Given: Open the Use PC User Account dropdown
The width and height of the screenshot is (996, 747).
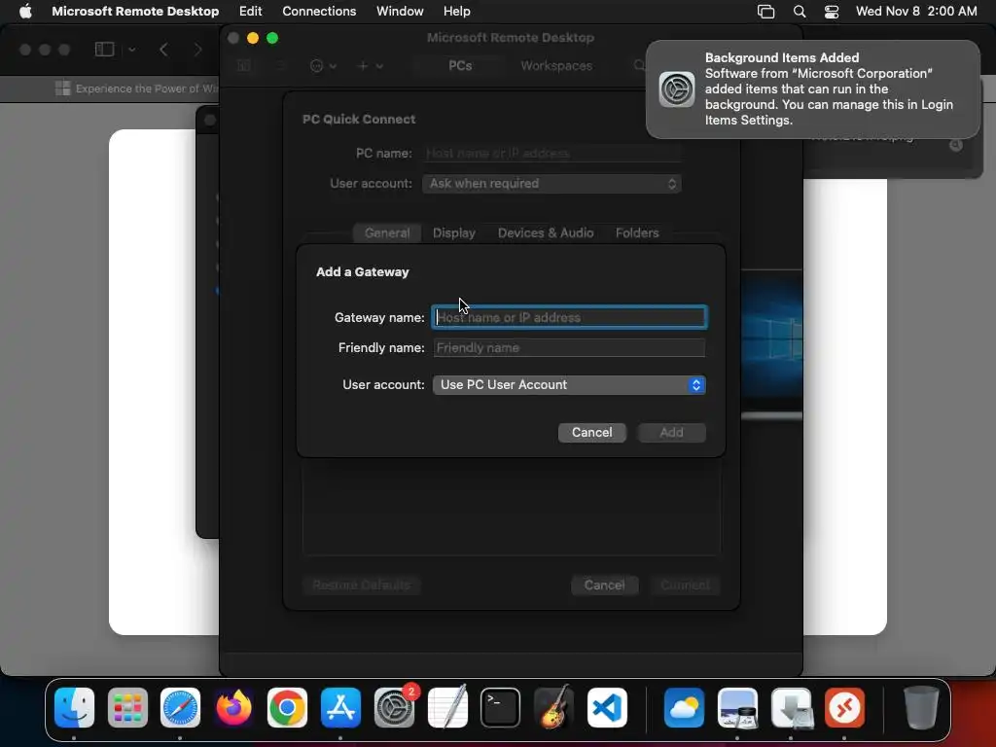Looking at the screenshot, I should click(569, 385).
